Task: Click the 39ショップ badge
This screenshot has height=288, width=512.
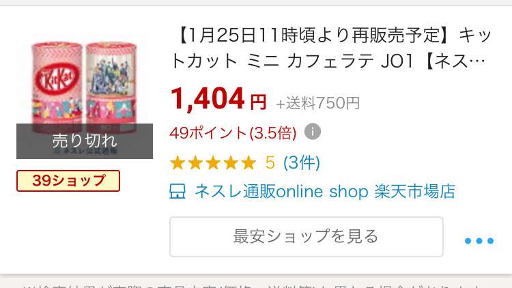Action: [68, 181]
